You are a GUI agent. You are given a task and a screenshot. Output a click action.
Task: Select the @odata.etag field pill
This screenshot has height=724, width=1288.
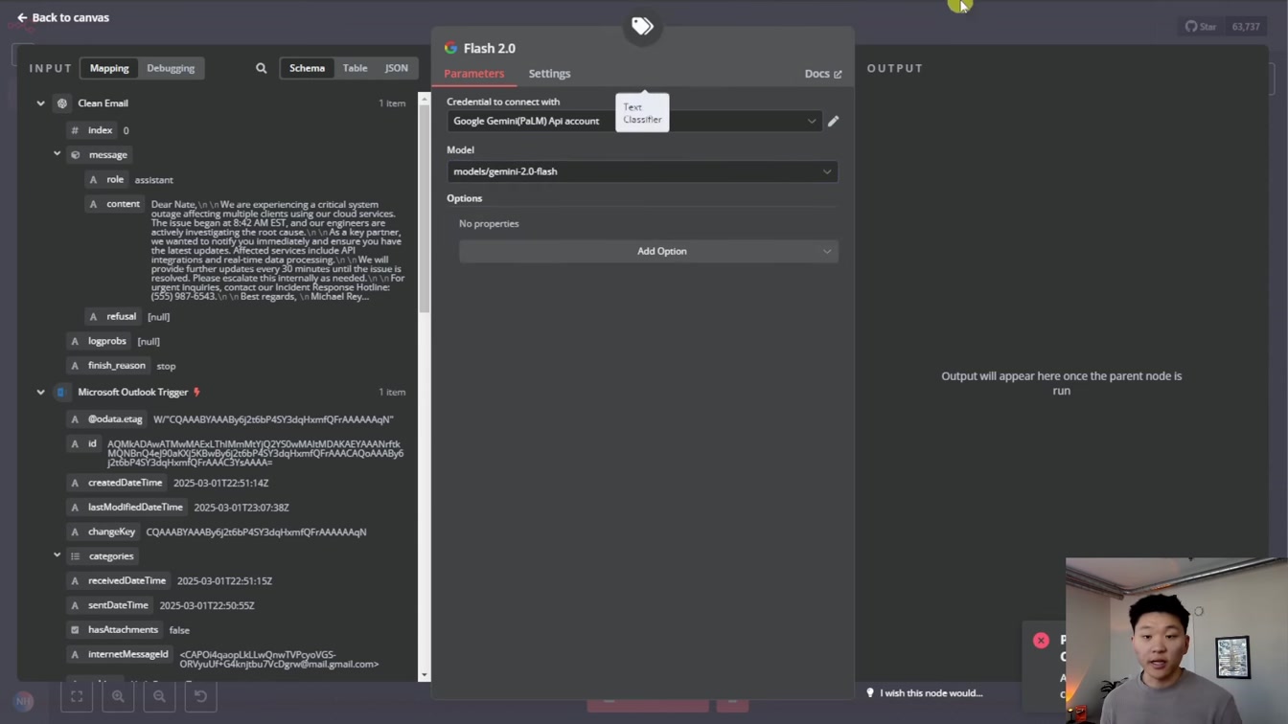(106, 419)
